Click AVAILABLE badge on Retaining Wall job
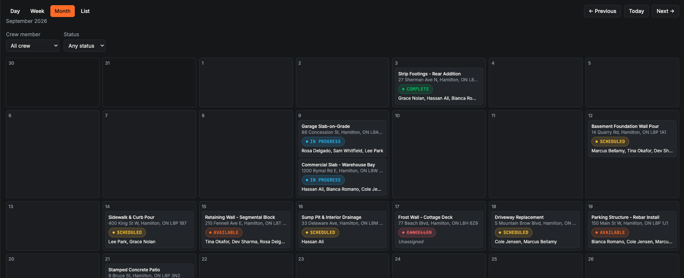This screenshot has height=278, width=684. 224,233
